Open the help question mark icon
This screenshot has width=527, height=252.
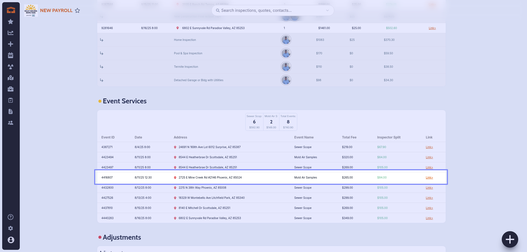coord(11,217)
